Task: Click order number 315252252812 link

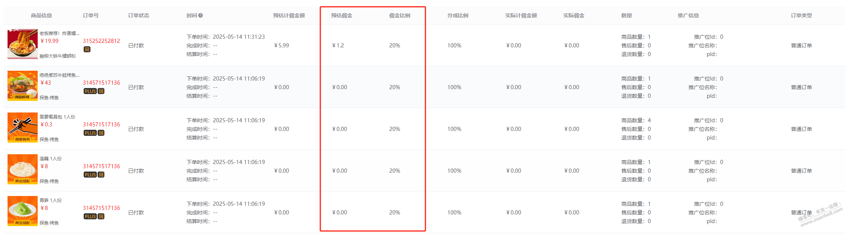Action: (101, 41)
